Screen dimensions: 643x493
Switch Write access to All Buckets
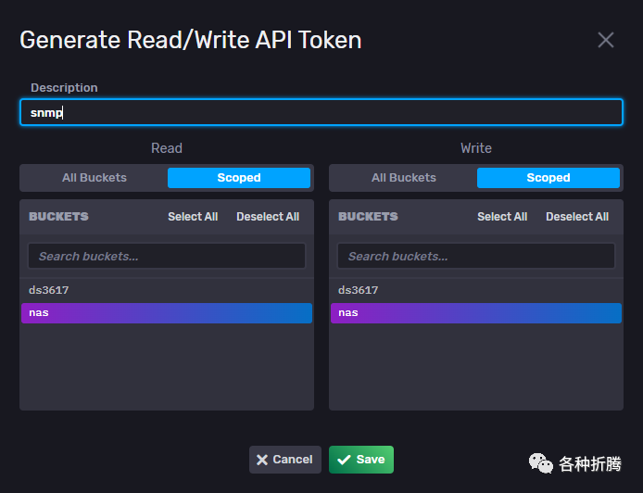(x=404, y=178)
